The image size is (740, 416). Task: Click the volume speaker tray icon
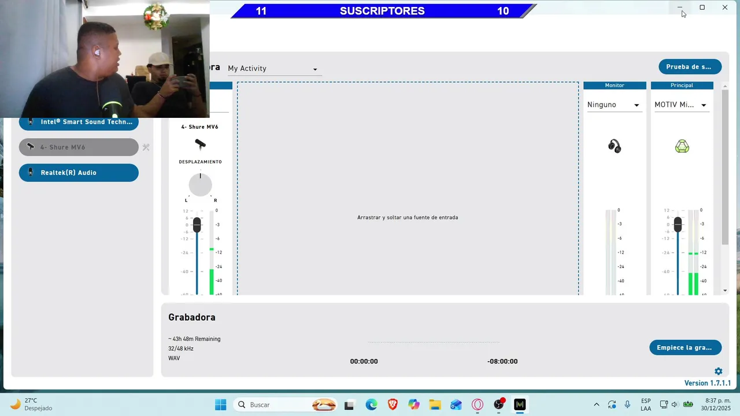coord(675,404)
